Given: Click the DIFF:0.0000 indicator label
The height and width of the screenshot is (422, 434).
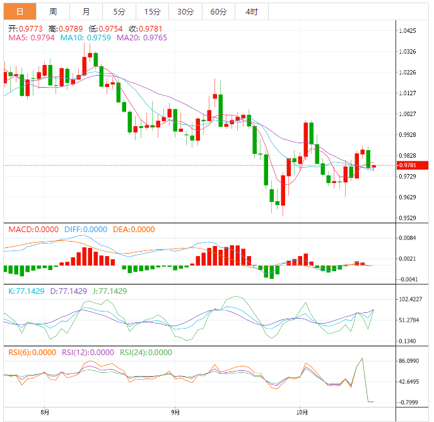Looking at the screenshot, I should coord(86,230).
